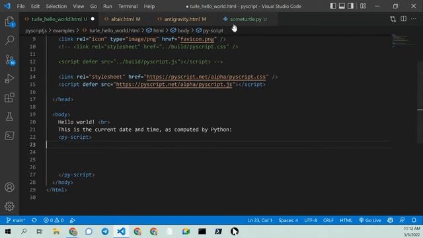Open the Selection menu
Image resolution: width=423 pixels, height=238 pixels.
tap(56, 6)
